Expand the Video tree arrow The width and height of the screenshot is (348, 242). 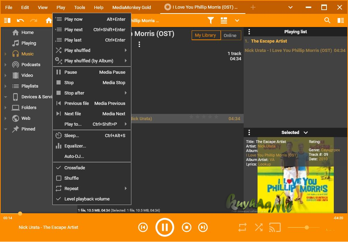(x=6, y=75)
